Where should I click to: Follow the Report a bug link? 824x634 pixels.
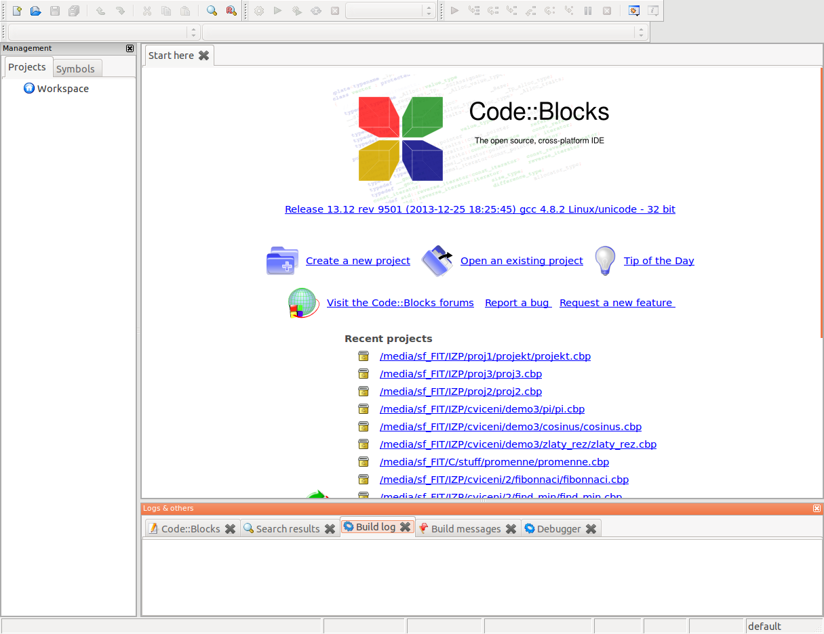[x=517, y=302]
